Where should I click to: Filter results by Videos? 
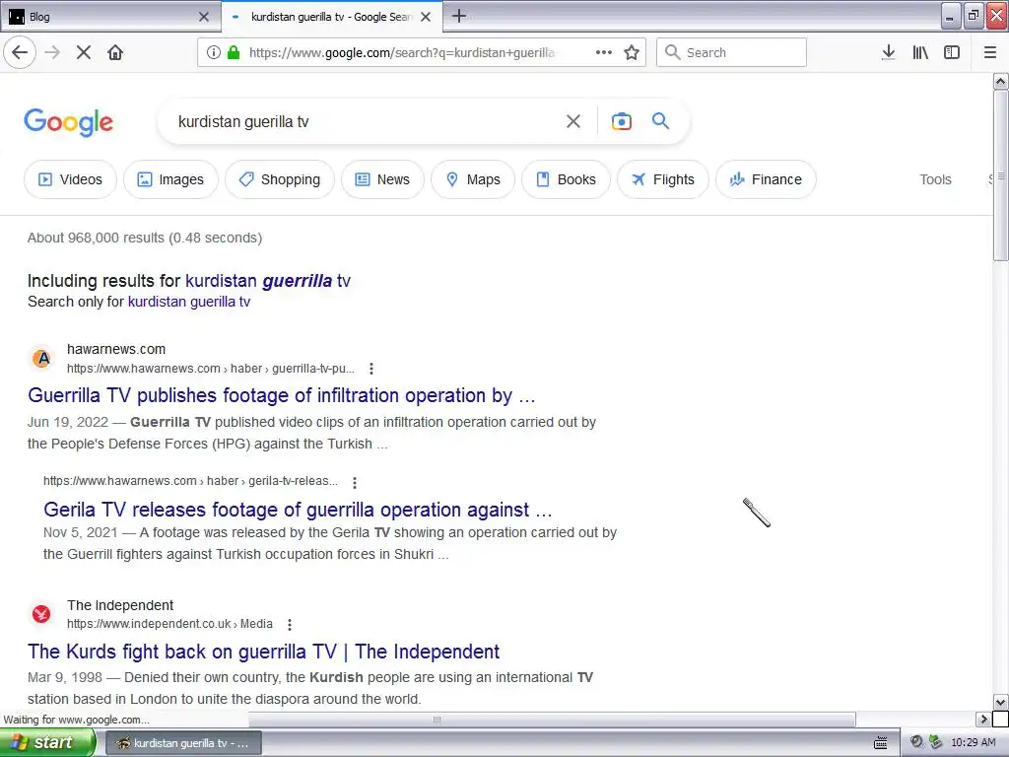click(x=70, y=179)
